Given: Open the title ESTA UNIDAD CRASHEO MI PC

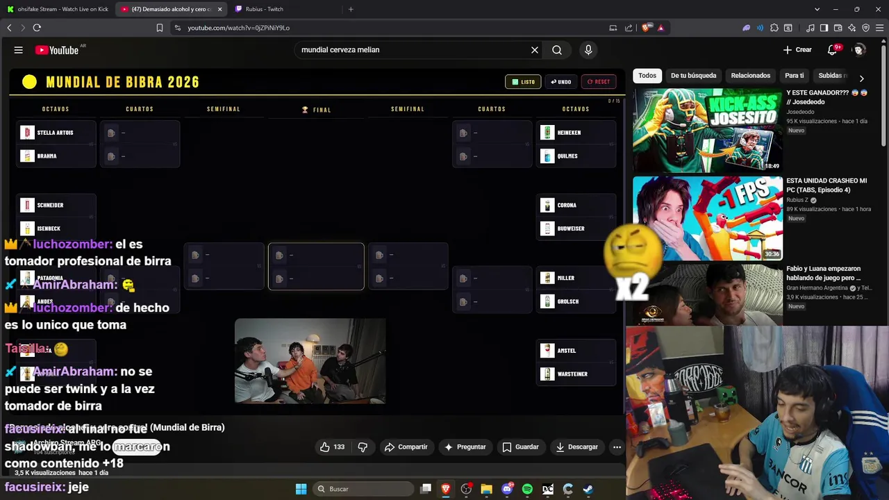Looking at the screenshot, I should click(826, 185).
